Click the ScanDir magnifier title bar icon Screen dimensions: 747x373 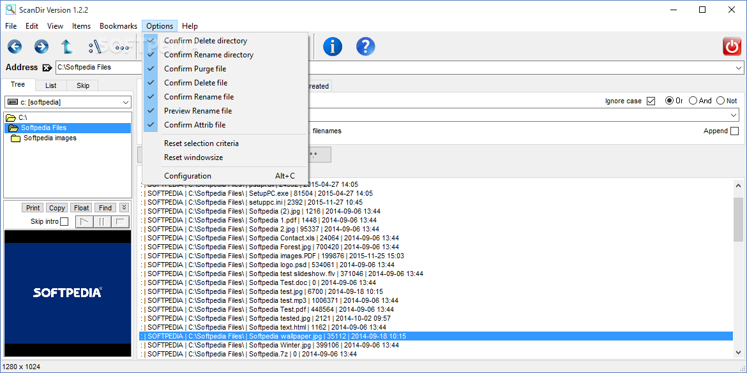[x=10, y=10]
